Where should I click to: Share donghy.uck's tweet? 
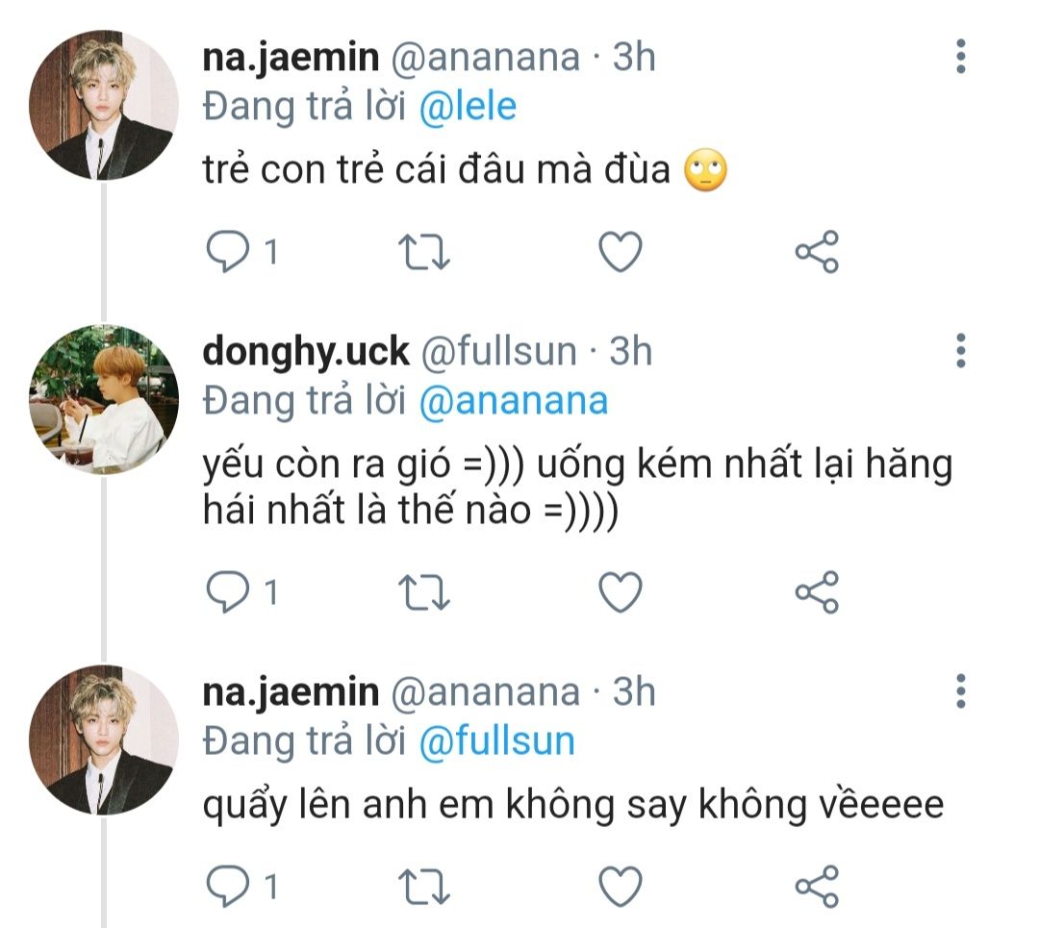coord(817,592)
